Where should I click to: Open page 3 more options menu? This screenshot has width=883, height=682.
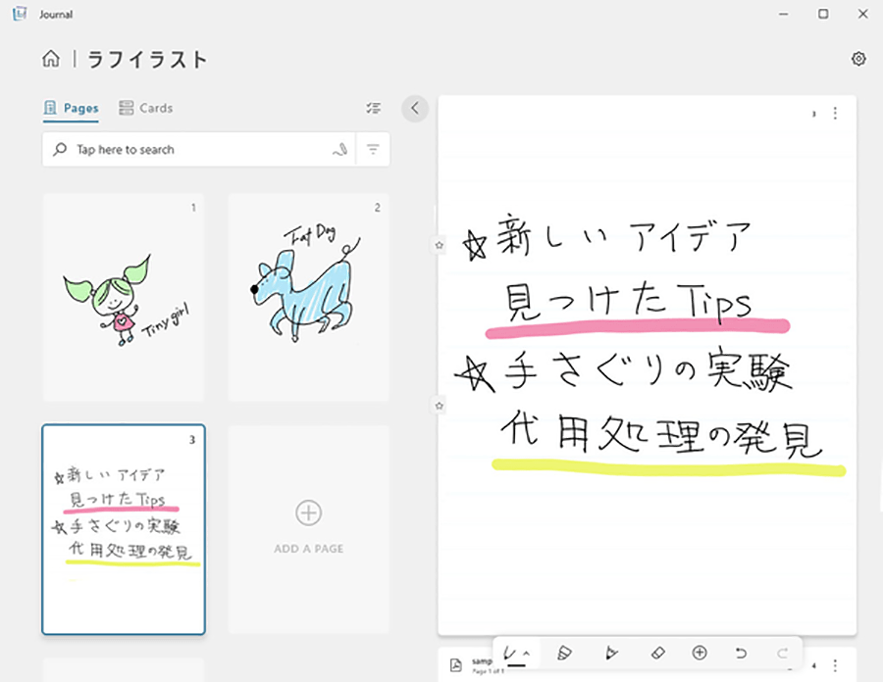tap(835, 114)
